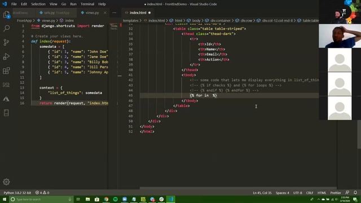
Task: Change line endings via CRLF
Action: (310, 193)
